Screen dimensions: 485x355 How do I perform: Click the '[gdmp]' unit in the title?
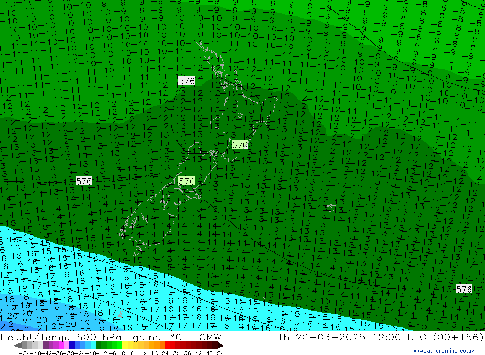(x=147, y=337)
